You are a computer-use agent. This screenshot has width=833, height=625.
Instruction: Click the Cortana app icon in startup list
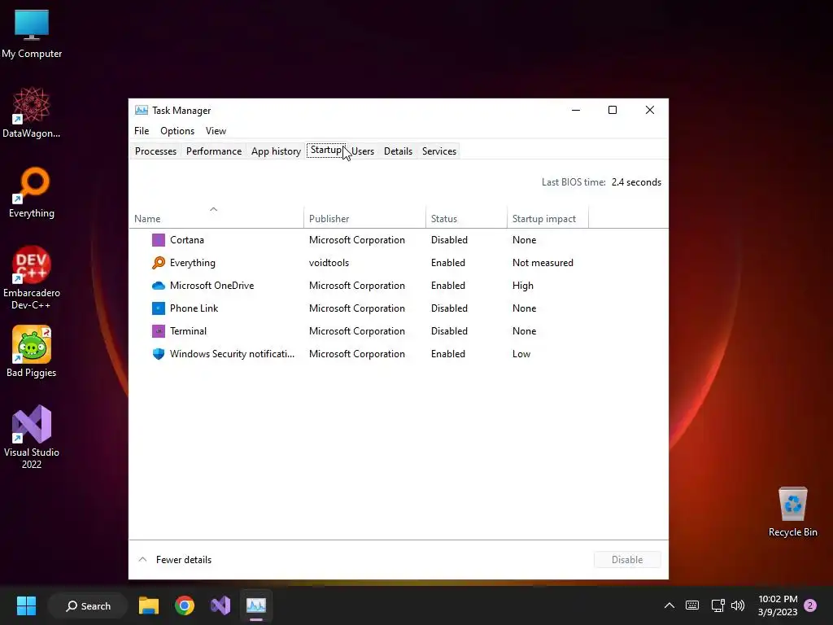159,240
